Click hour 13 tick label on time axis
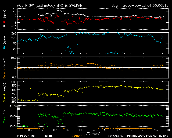 tap(92, 130)
